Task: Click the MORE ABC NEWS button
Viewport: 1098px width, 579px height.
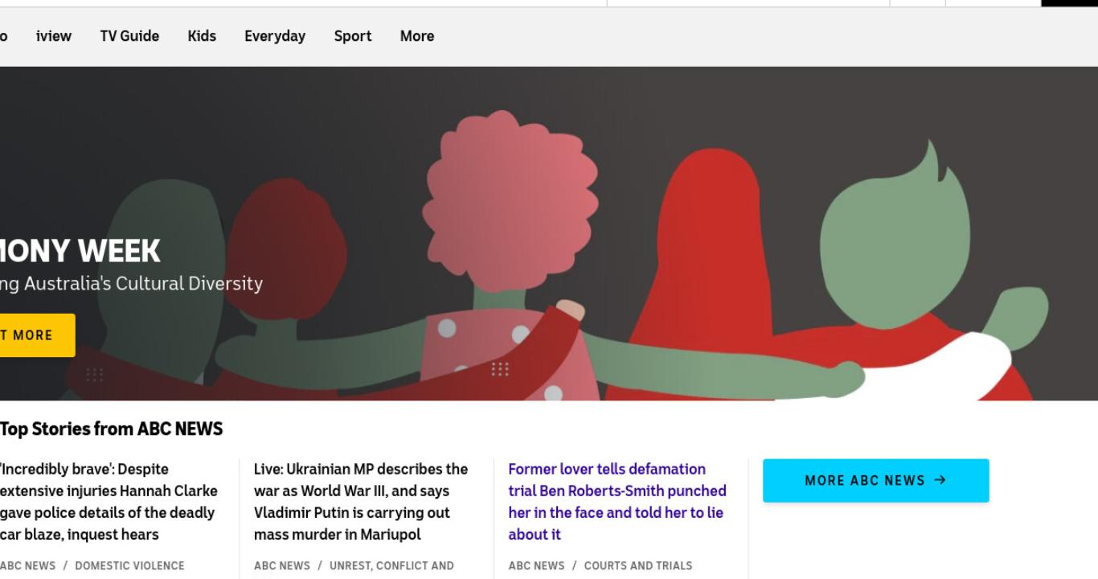Action: pos(875,480)
